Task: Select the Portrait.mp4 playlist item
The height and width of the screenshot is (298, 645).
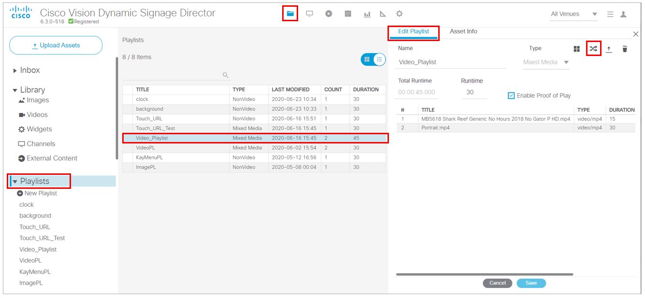Action: coord(516,128)
